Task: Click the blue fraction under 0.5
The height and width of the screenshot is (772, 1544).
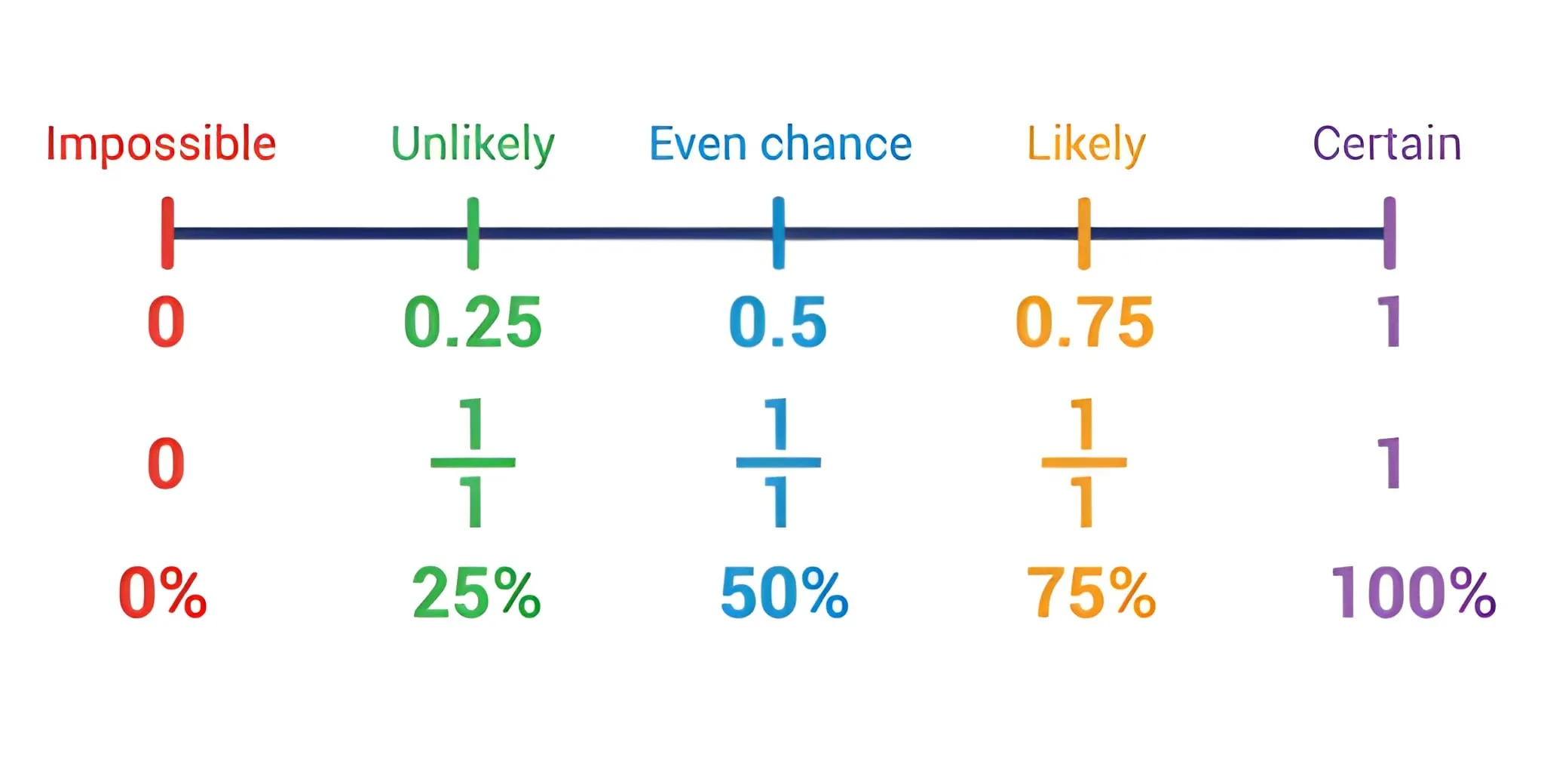Action: click(778, 462)
